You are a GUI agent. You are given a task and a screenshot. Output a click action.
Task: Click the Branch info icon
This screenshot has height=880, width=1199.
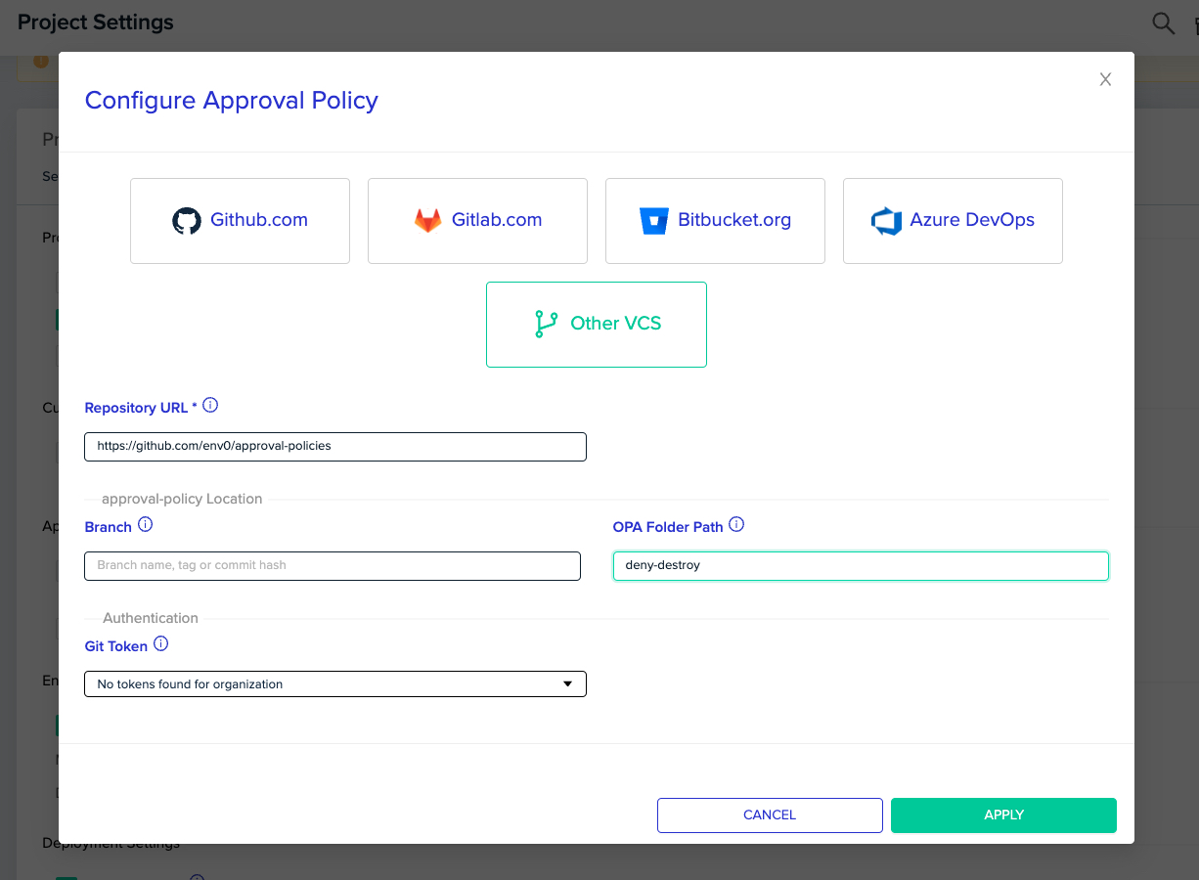click(x=146, y=525)
